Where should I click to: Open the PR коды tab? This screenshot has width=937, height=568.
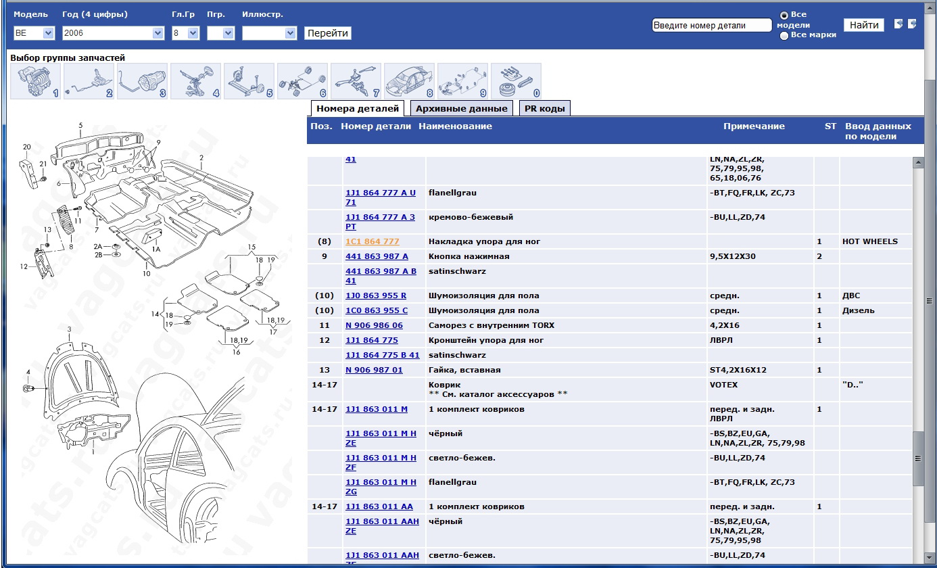(544, 108)
